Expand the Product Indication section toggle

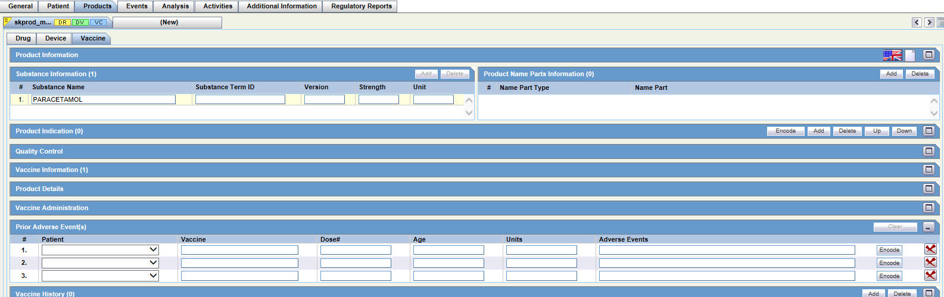coord(929,131)
